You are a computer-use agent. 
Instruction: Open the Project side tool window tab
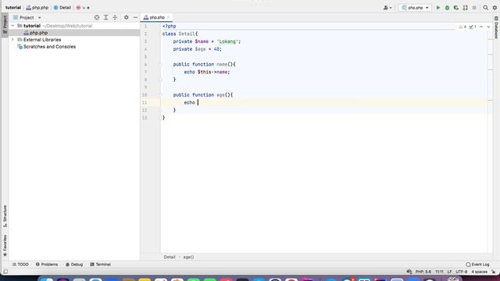(5, 25)
